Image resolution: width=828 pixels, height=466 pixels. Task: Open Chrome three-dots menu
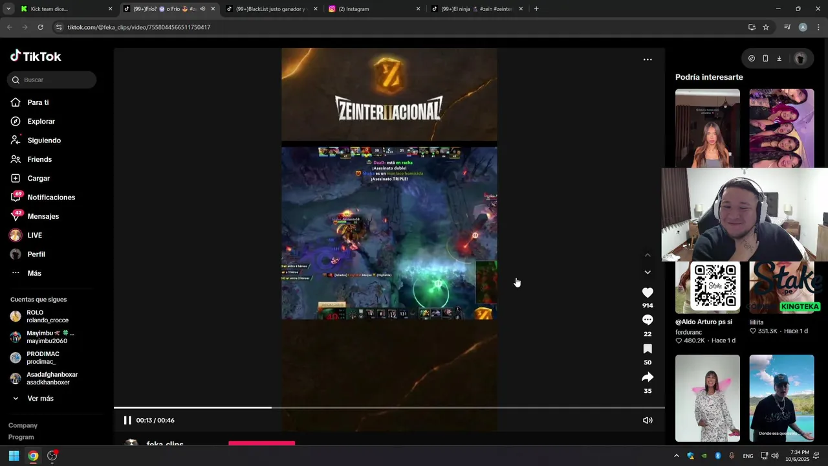[x=818, y=27]
